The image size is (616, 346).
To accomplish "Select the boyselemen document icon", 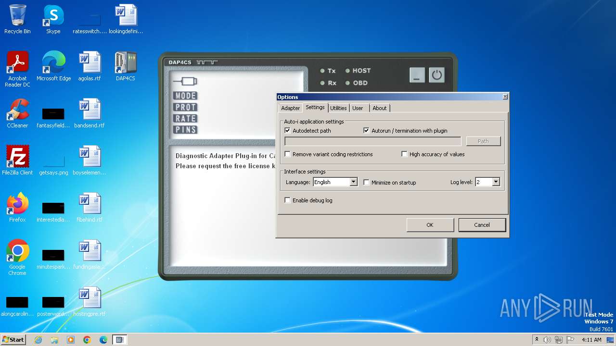I will (90, 161).
